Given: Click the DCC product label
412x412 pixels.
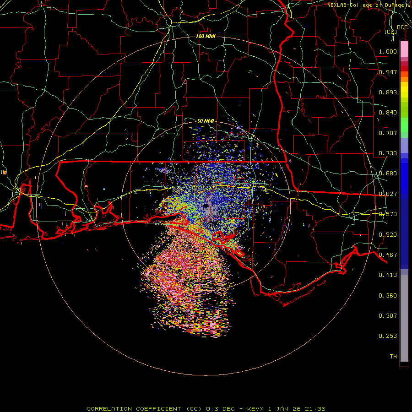Looking at the screenshot, I should coord(402,27).
